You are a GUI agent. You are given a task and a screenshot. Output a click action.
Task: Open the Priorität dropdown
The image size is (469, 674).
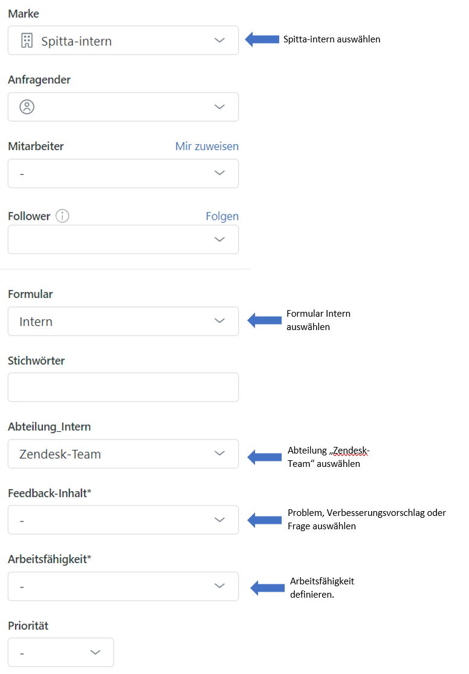pyautogui.click(x=60, y=652)
